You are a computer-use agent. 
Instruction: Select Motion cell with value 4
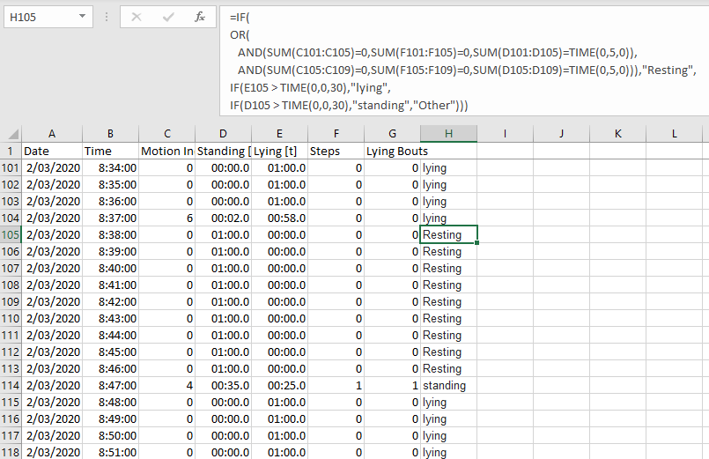point(166,385)
